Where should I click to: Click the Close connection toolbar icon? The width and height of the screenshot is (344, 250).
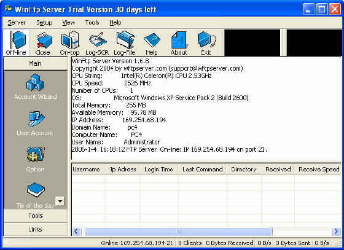[x=43, y=43]
